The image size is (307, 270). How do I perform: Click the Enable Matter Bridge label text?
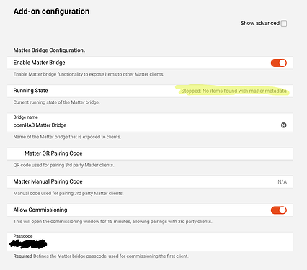(x=39, y=63)
